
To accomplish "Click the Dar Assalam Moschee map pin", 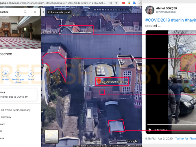I will coord(99,81).
